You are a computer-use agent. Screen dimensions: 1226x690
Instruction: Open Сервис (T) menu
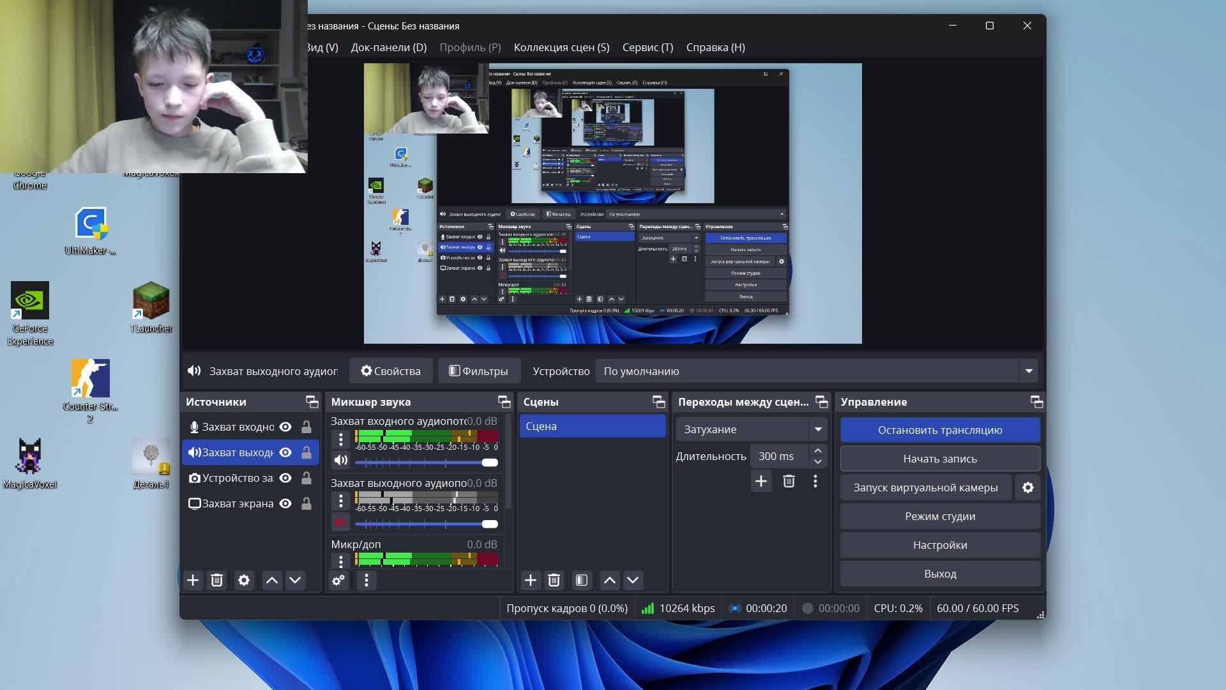[648, 47]
